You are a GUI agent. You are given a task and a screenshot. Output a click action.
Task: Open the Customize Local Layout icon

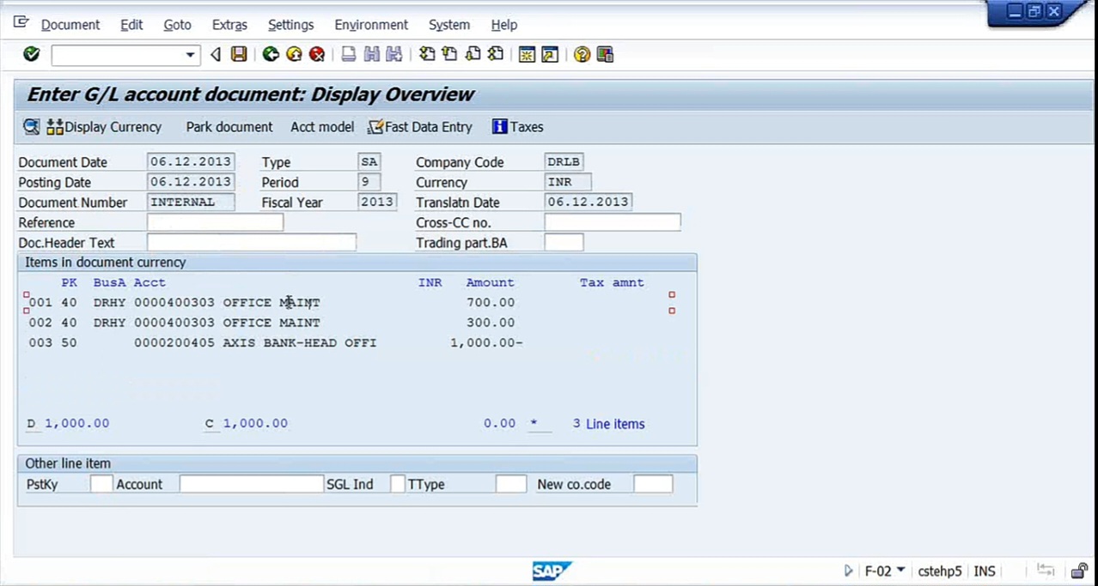(x=605, y=55)
